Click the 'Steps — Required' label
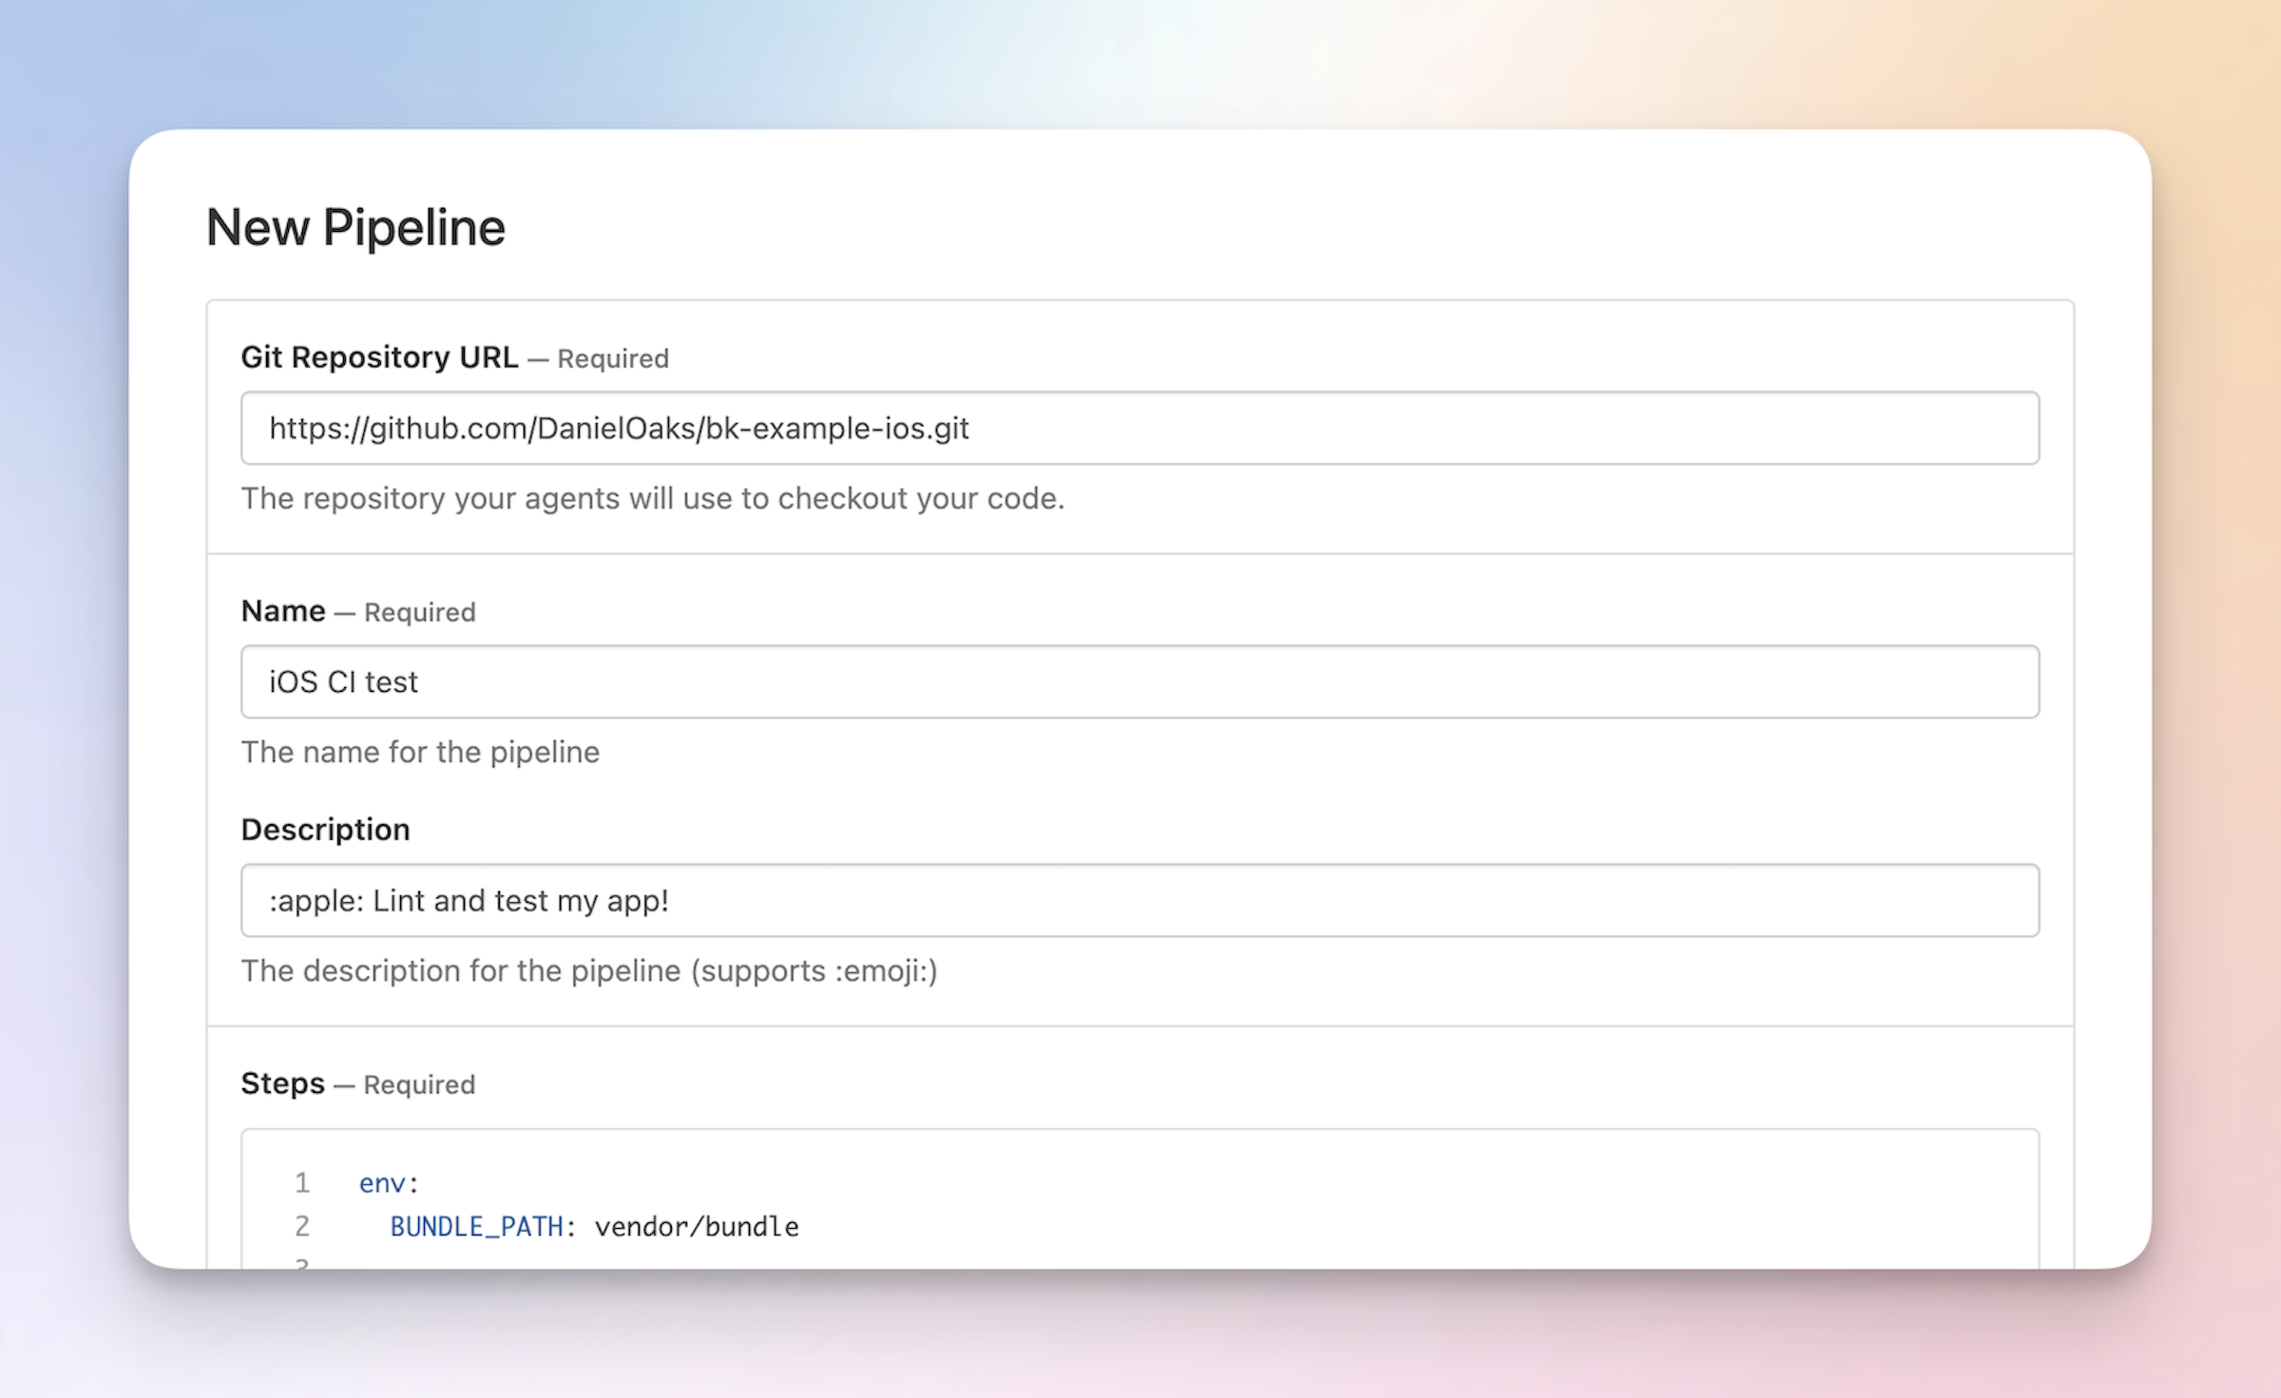 coord(358,1083)
